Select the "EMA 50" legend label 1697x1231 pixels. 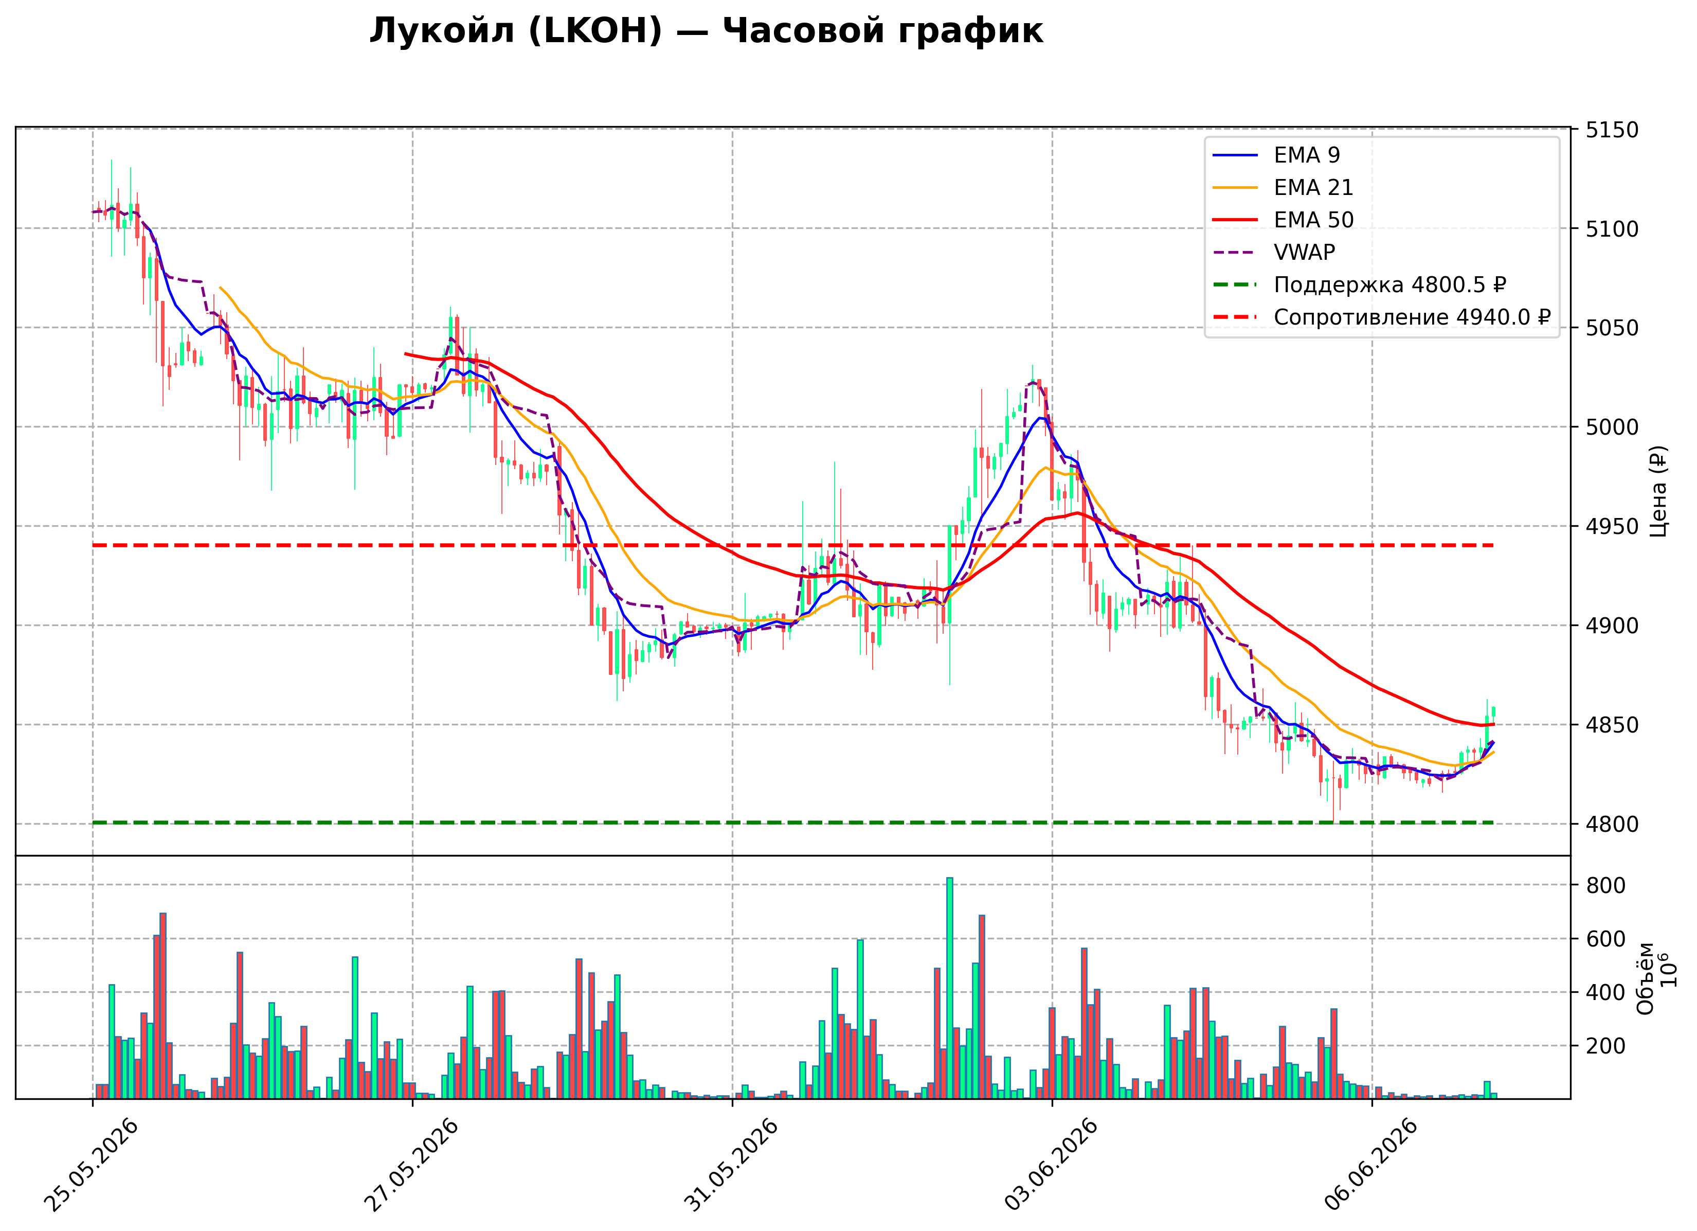pyautogui.click(x=1313, y=220)
